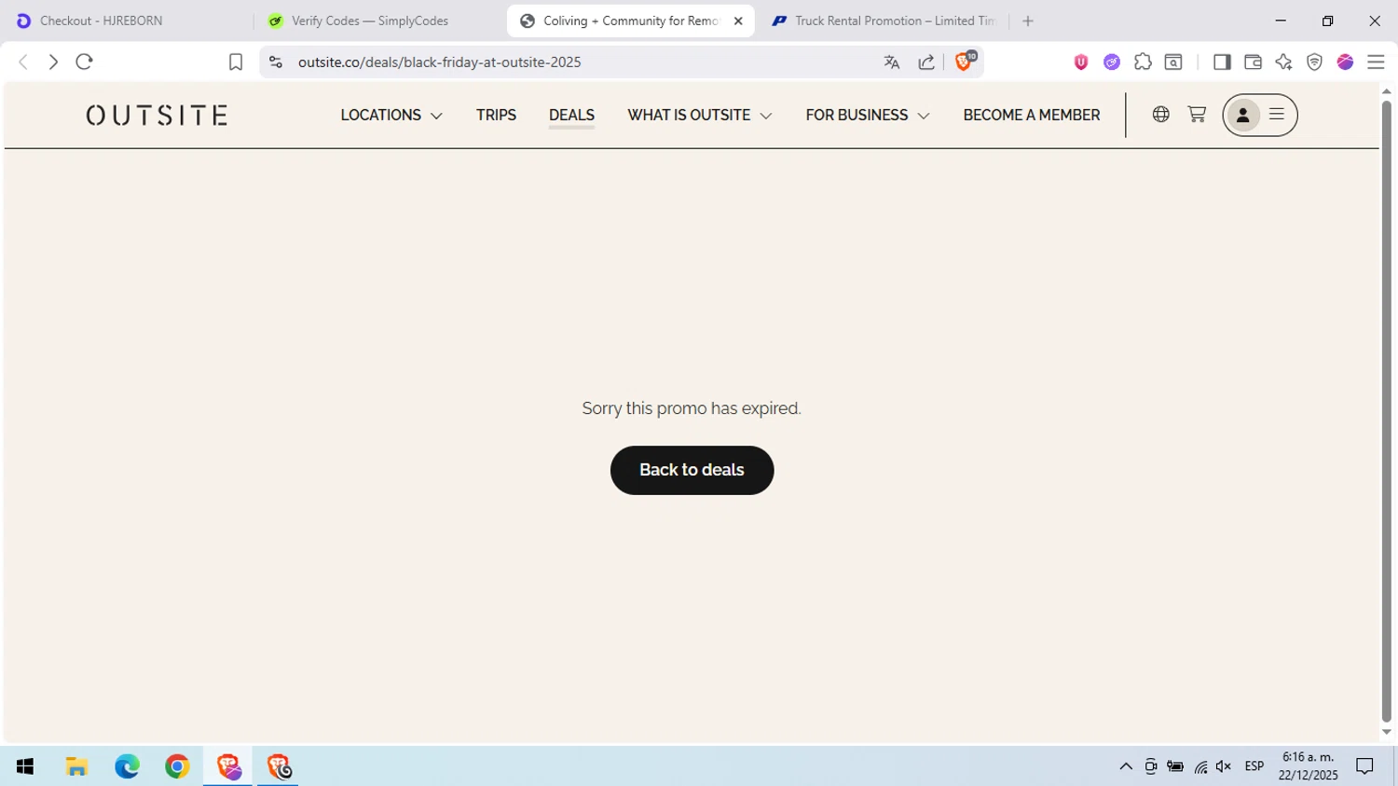
Task: Click the ESP keyboard language indicator
Action: (x=1254, y=766)
